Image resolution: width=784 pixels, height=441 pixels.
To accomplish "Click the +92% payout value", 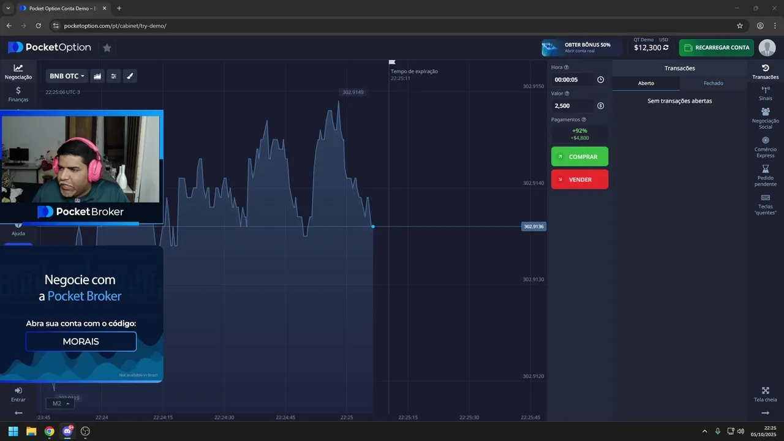I will 579,130.
